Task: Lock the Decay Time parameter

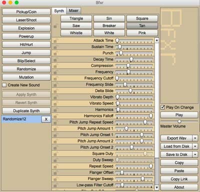Action: [x=55, y=59]
